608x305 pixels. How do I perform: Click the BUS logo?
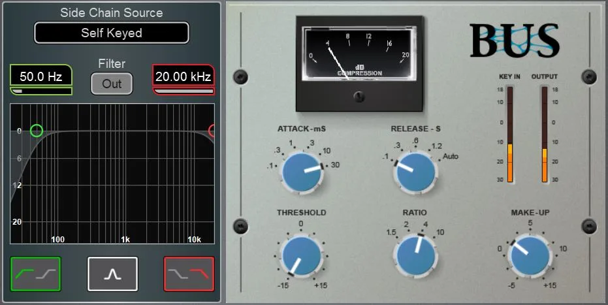(x=515, y=40)
